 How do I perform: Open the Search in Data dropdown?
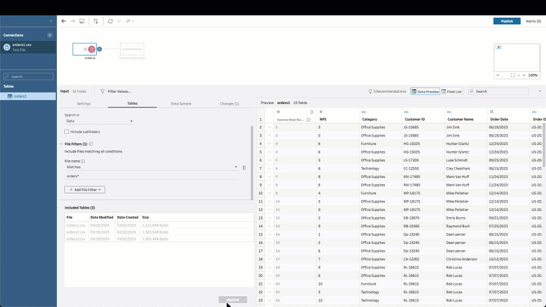coord(99,121)
